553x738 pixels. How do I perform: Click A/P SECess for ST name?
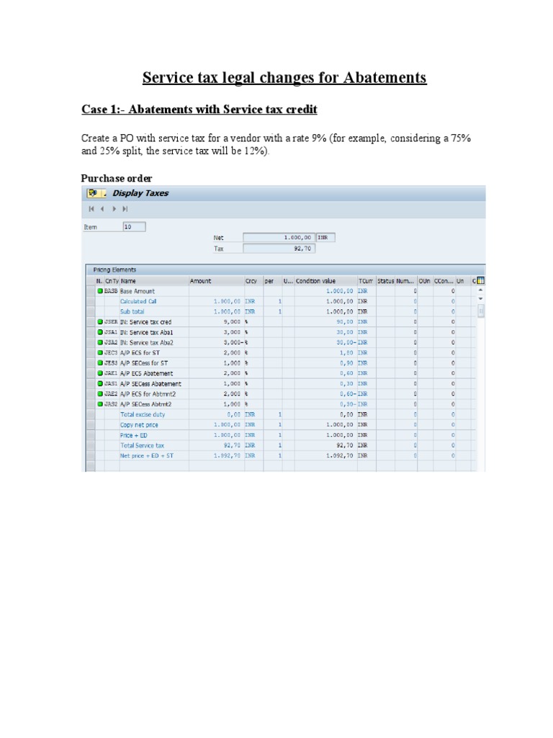point(144,363)
